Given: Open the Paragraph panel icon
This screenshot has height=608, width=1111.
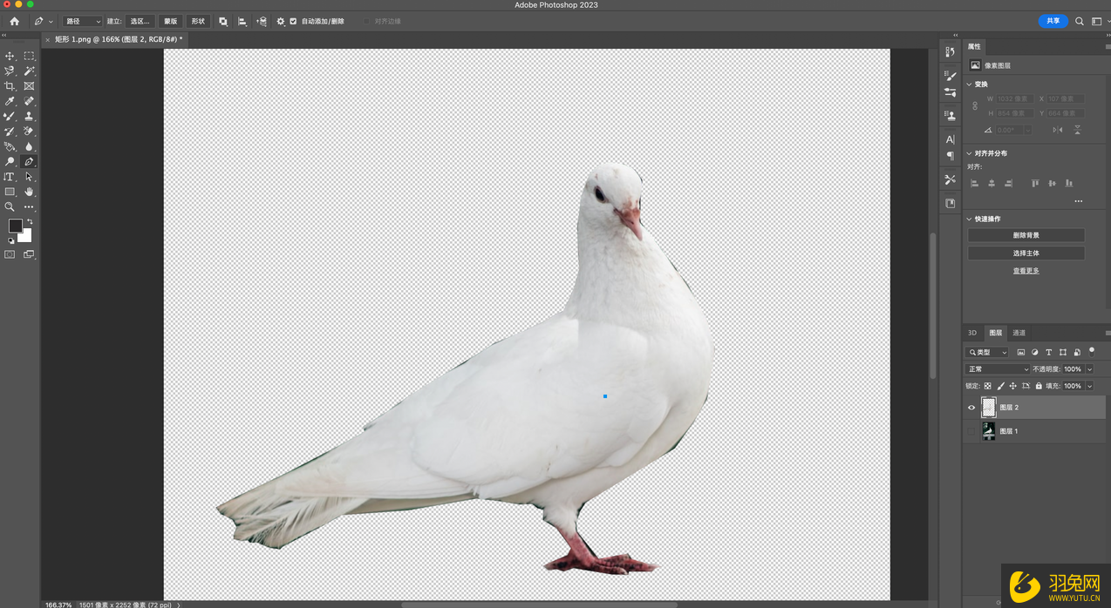Looking at the screenshot, I should click(x=951, y=156).
